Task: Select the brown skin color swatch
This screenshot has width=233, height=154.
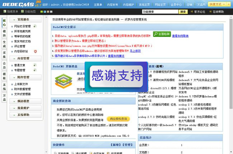Action: (48, 12)
